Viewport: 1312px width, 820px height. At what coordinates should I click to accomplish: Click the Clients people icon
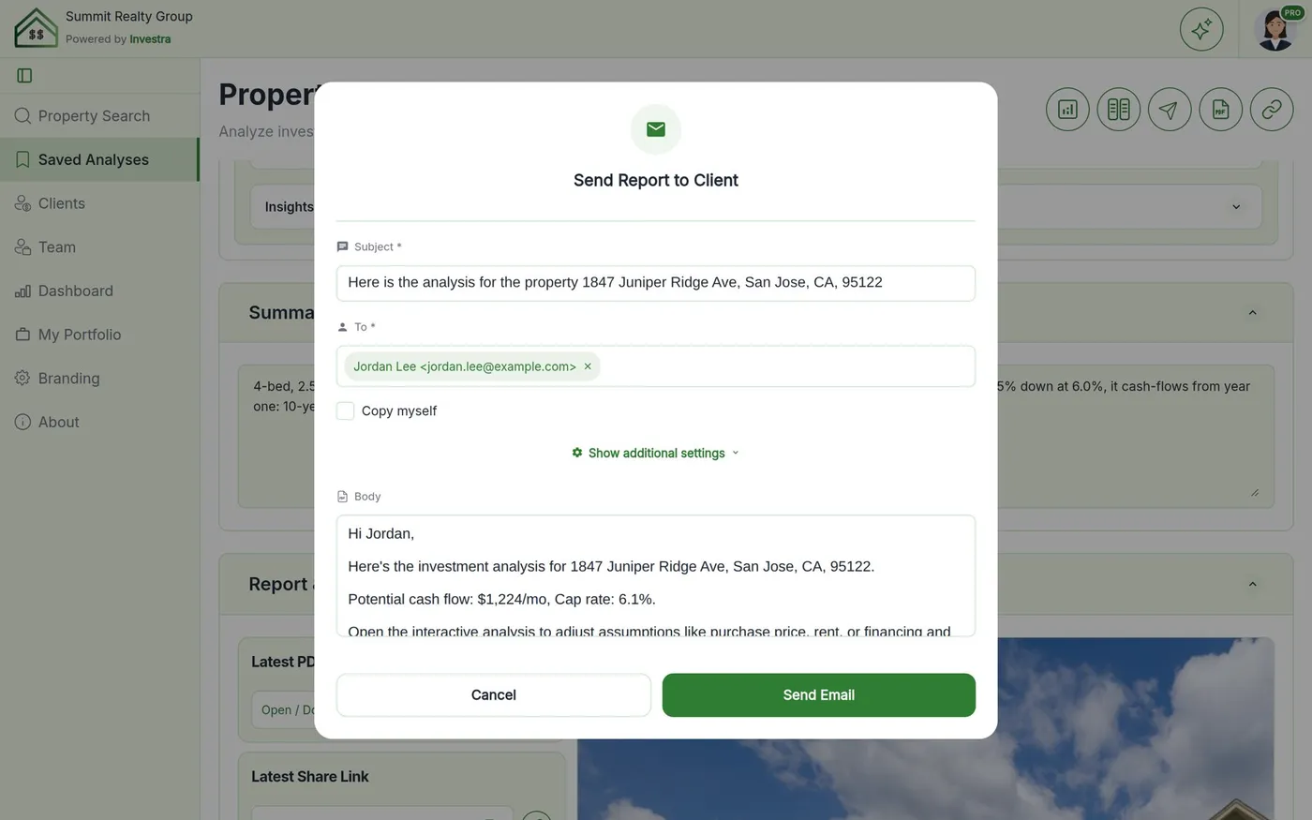pyautogui.click(x=22, y=203)
